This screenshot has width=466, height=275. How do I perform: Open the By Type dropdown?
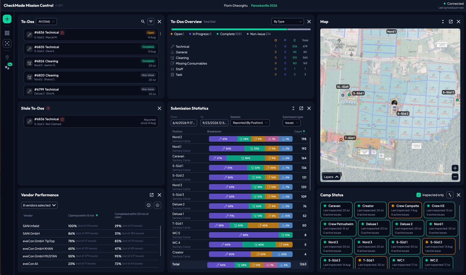click(x=287, y=22)
